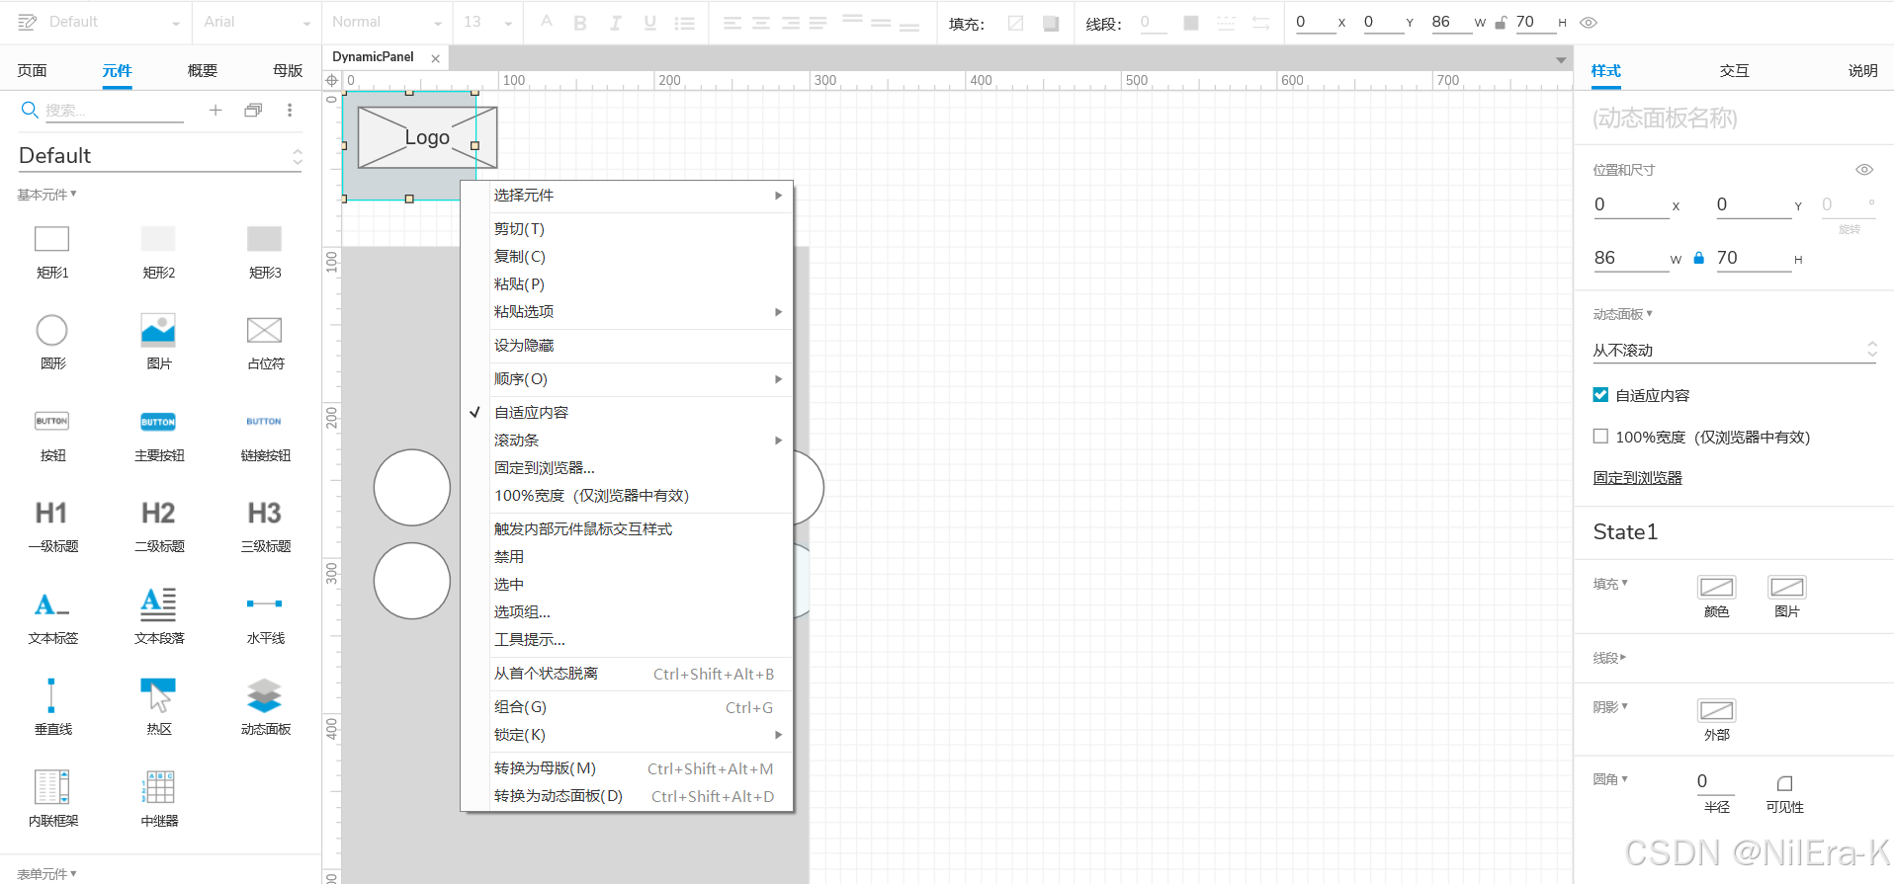Toggle the 自适应内容 checkbox in style panel
This screenshot has width=1894, height=884.
click(x=1600, y=394)
